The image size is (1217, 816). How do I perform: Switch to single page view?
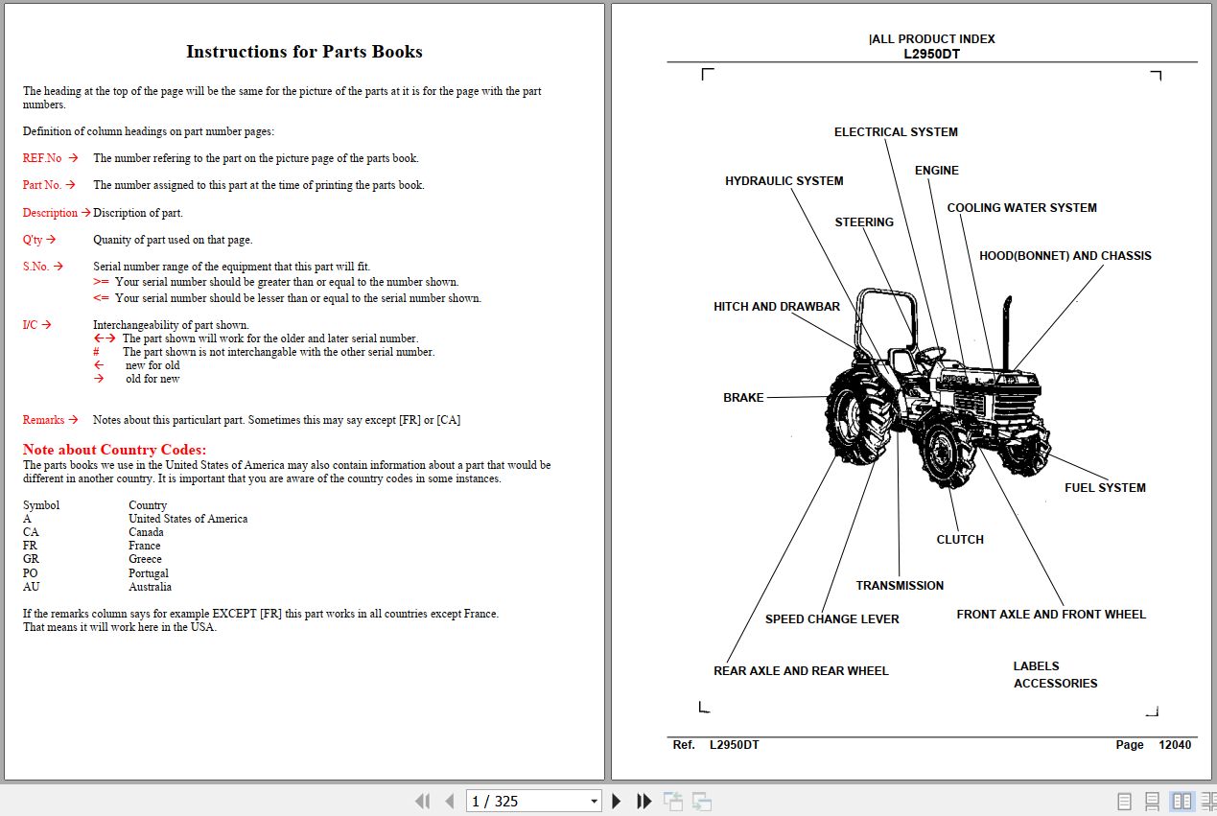(x=1125, y=801)
